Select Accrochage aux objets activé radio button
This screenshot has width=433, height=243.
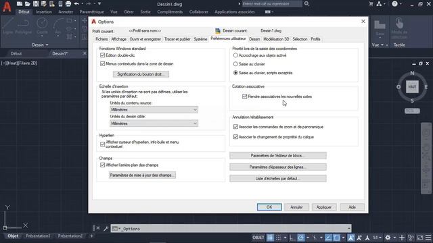point(235,55)
